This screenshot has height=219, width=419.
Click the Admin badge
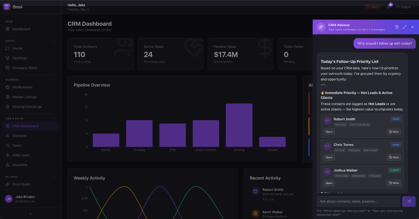[373, 7]
